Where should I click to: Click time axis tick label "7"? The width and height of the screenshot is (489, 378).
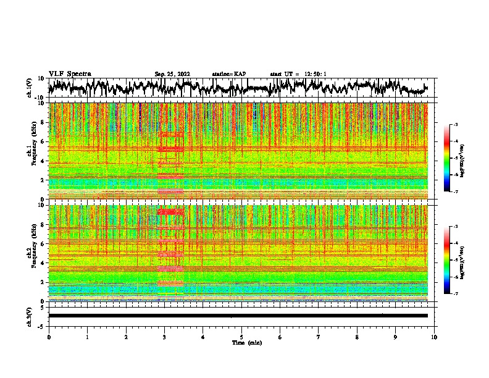coord(319,337)
